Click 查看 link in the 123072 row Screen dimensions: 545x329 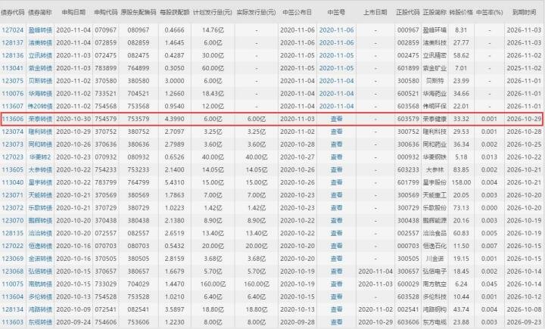point(336,208)
